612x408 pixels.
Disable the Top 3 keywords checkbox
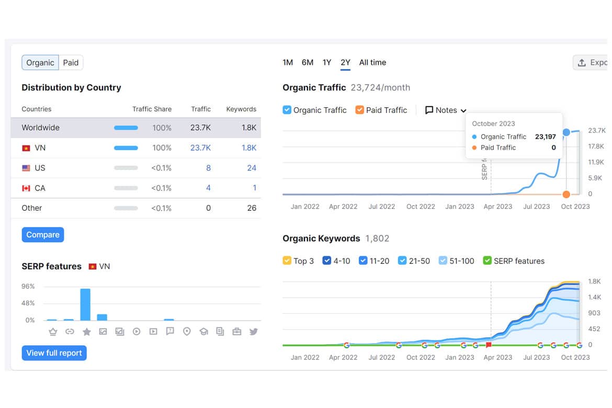coord(287,260)
